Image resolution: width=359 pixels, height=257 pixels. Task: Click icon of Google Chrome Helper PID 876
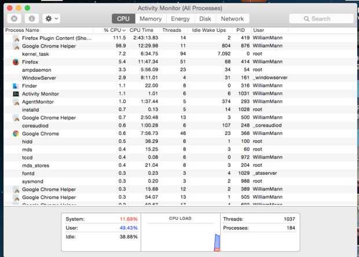point(16,46)
